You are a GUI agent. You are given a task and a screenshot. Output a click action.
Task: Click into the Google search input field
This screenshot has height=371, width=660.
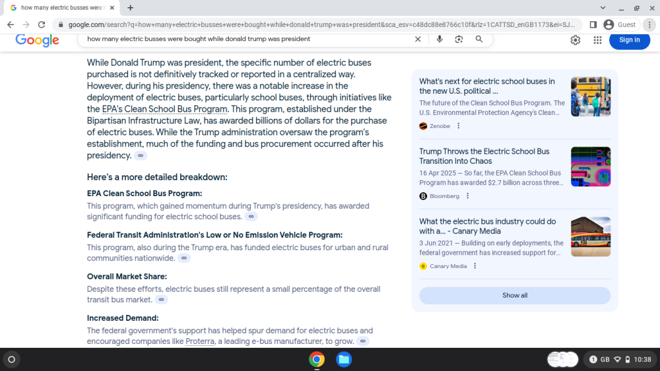[248, 39]
